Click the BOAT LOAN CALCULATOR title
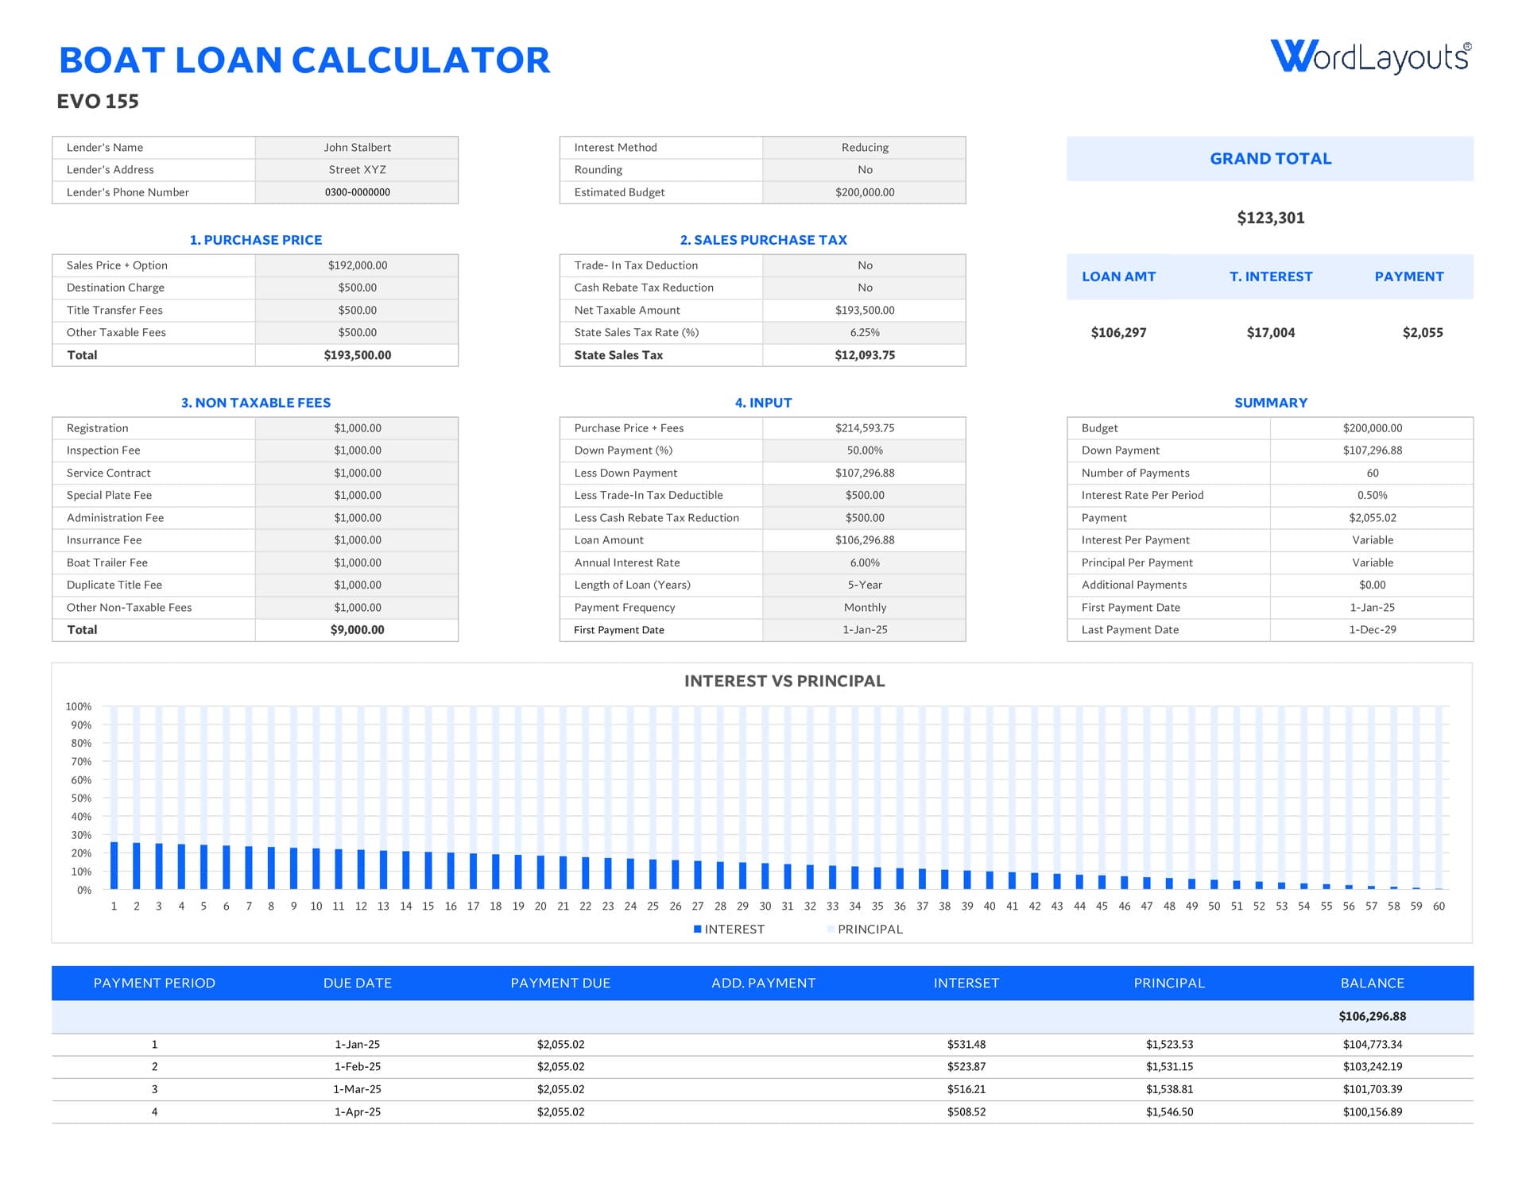 (304, 60)
